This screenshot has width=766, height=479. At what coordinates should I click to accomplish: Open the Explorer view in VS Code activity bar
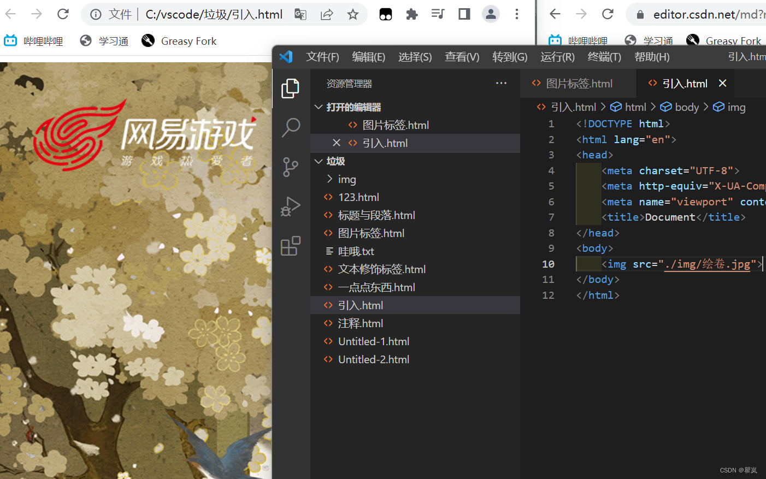(x=291, y=88)
